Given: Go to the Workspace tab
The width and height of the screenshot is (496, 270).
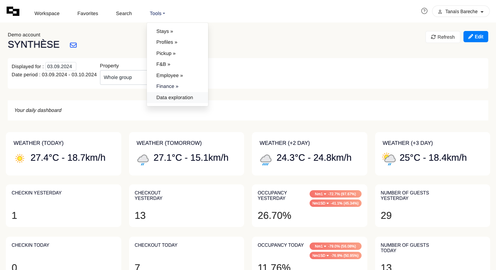Looking at the screenshot, I should click(x=47, y=14).
